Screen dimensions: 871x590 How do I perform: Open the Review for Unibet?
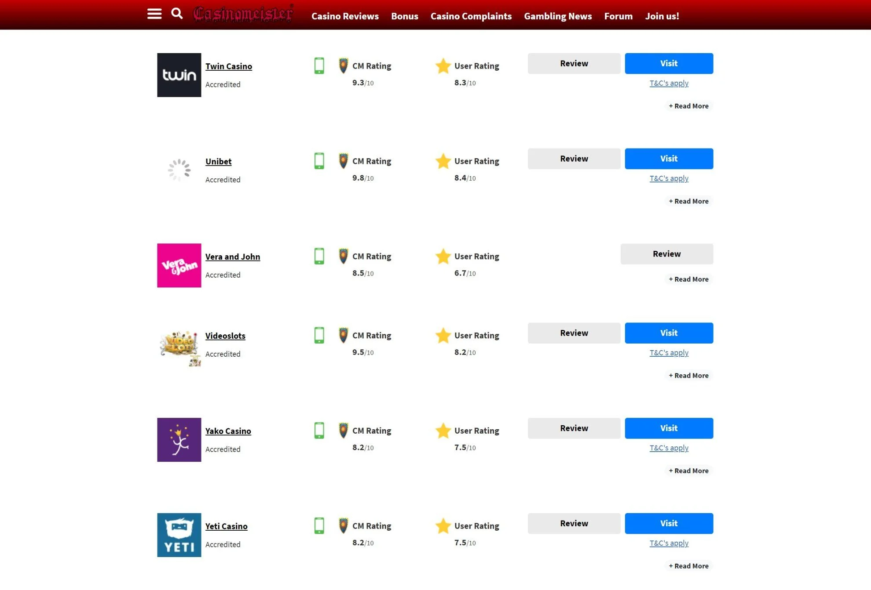click(x=574, y=159)
